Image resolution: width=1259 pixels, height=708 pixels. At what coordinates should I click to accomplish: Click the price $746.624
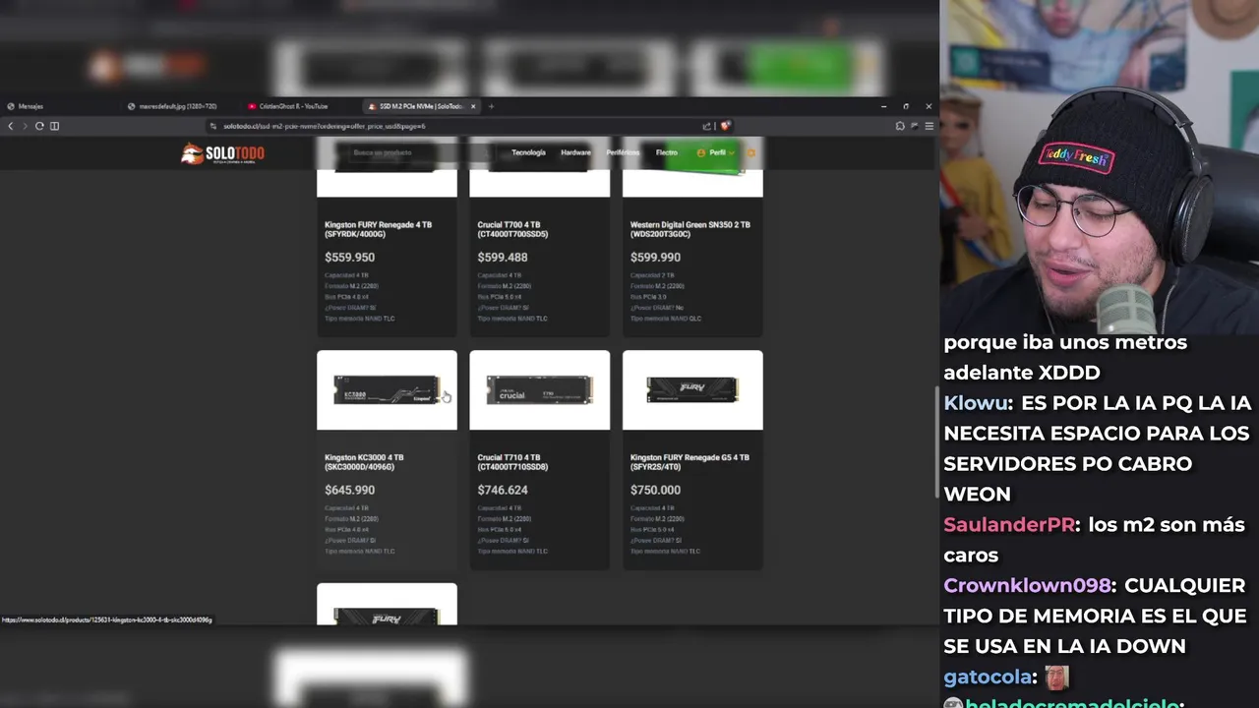(503, 490)
